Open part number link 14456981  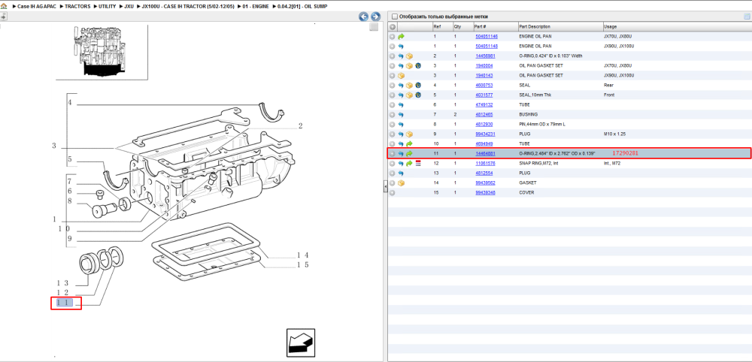[485, 56]
